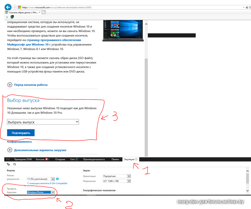Click the F12 label in developer tools
Screen dimensions: 251x209
click(8, 159)
